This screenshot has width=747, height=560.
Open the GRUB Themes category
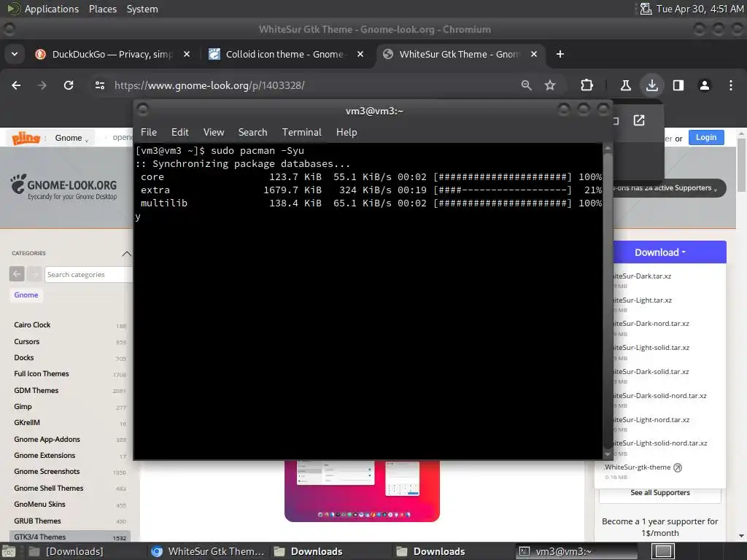38,521
